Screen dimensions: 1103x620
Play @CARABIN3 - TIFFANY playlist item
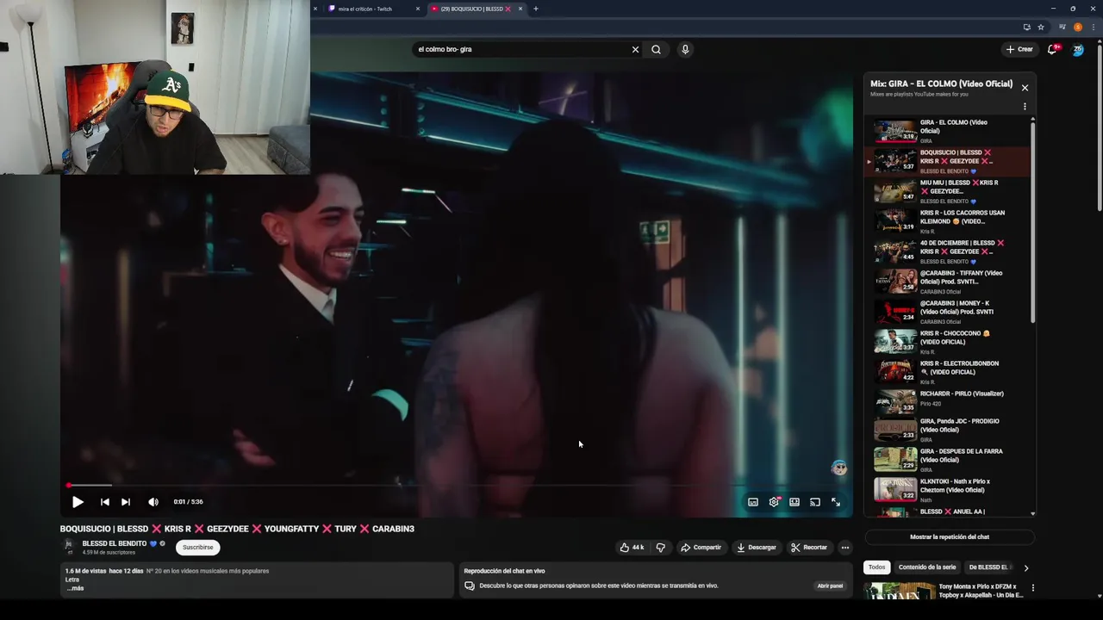pos(948,282)
